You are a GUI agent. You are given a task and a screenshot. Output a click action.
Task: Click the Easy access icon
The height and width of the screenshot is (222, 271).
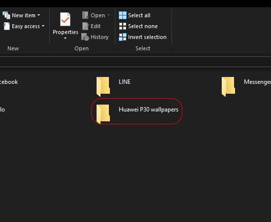pos(6,26)
